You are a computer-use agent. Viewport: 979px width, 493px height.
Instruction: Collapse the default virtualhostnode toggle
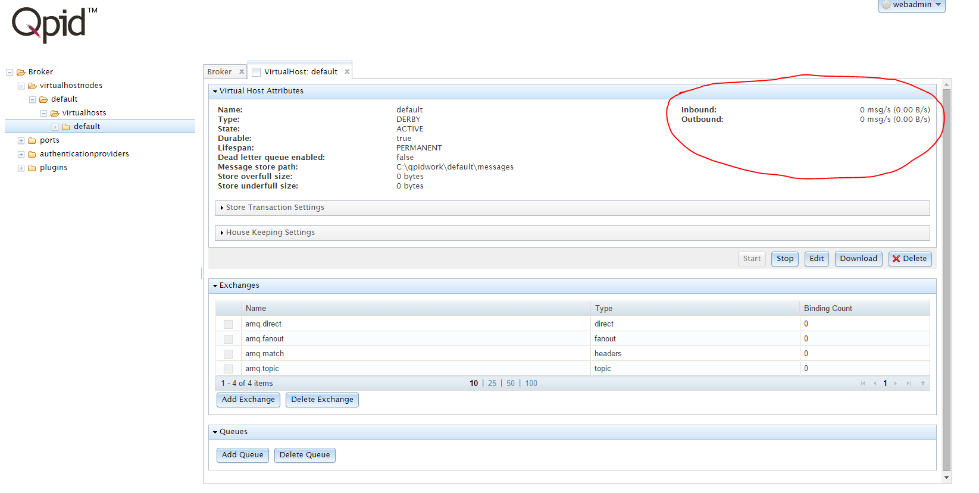pyautogui.click(x=32, y=100)
